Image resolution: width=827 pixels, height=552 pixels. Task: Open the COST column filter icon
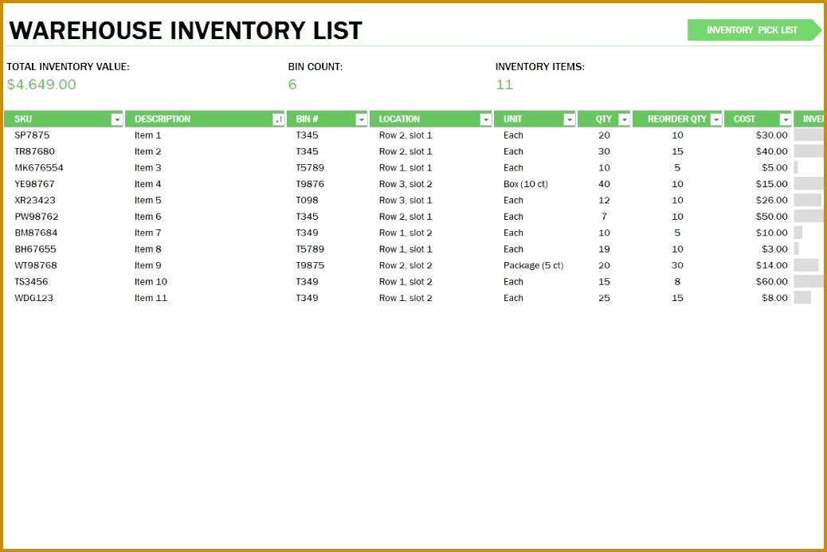point(786,119)
